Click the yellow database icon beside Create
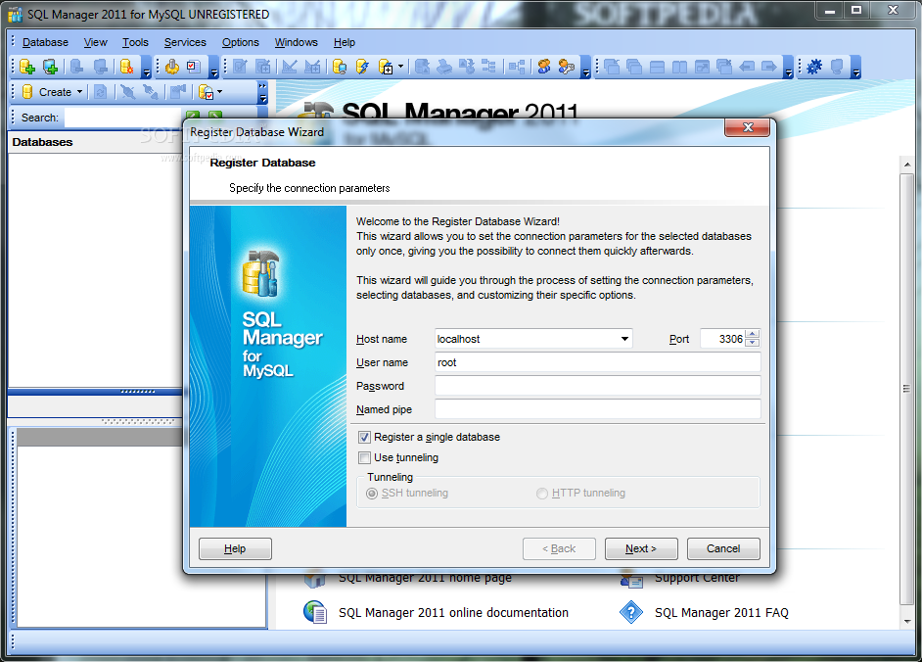922x662 pixels. click(27, 92)
